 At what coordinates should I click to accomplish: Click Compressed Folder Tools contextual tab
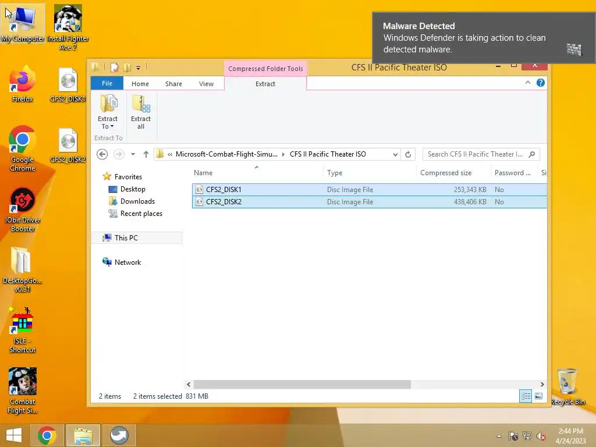coord(265,69)
